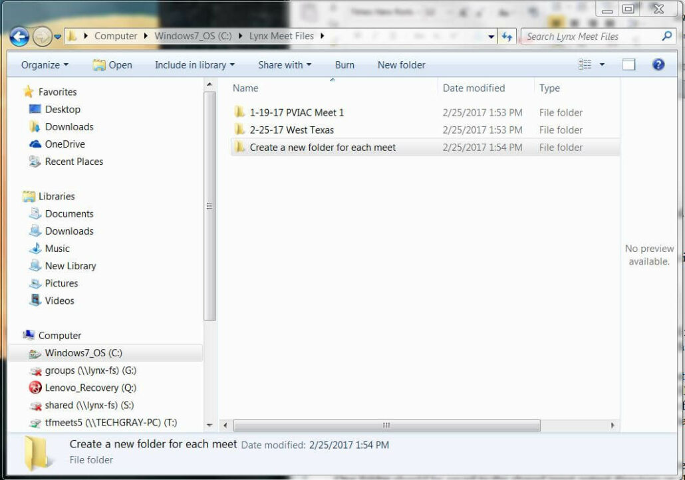Click the horizontal scrollbar in file list
The width and height of the screenshot is (685, 480).
point(386,425)
